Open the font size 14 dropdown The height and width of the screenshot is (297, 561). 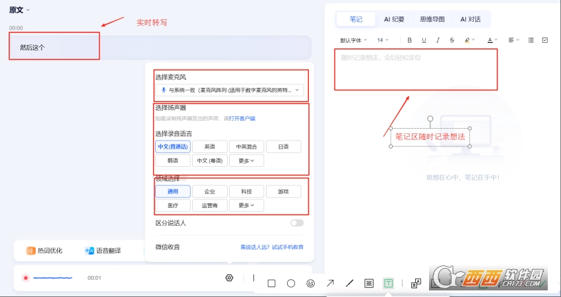382,40
